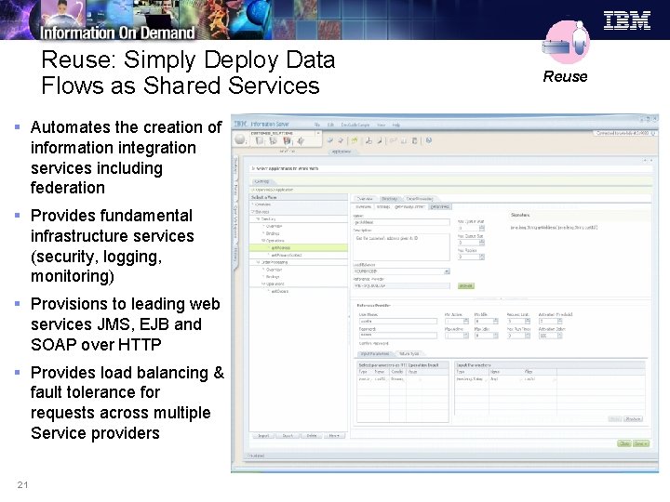Image resolution: width=670 pixels, height=502 pixels.
Task: Switch to the top-level Overview tab in details pane
Action: [365, 199]
